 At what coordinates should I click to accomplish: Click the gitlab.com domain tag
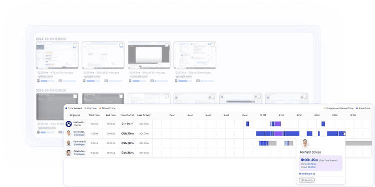(45, 76)
